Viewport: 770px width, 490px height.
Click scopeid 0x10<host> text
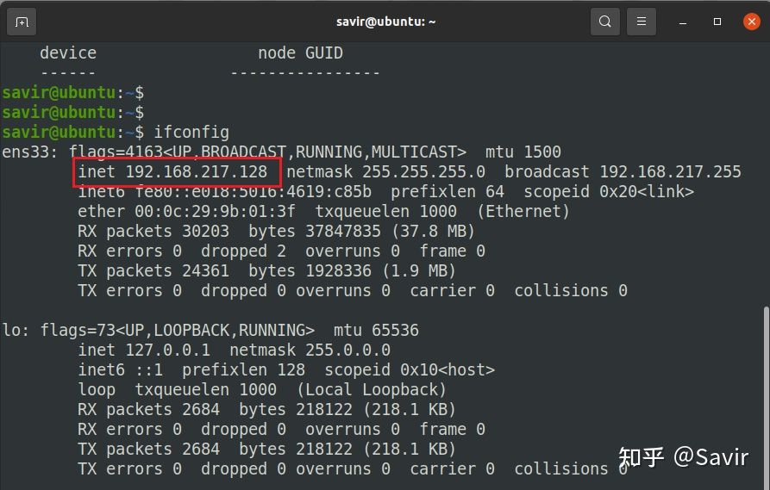point(410,369)
